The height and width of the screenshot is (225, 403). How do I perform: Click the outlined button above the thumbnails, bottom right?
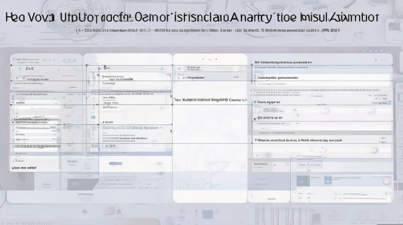tap(309, 165)
